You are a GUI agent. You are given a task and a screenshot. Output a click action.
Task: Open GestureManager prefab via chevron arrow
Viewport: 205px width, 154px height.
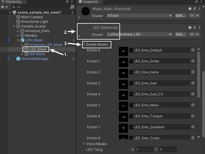point(74,59)
